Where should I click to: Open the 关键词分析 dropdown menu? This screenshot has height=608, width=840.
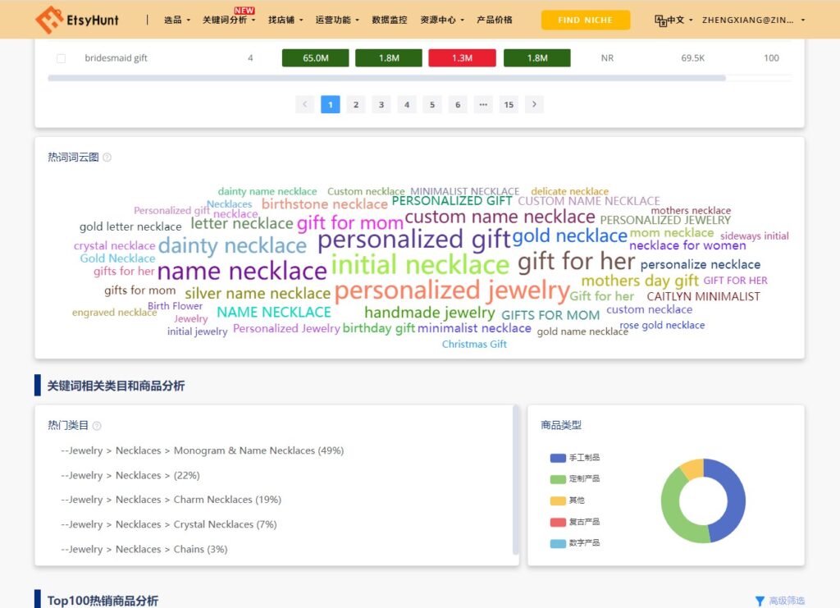229,20
